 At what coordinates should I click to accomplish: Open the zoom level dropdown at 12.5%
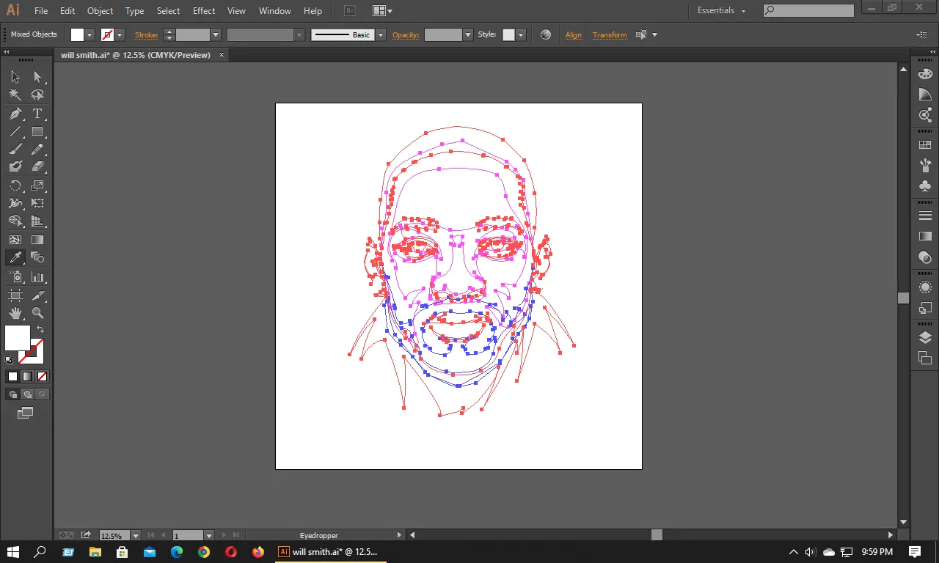pyautogui.click(x=136, y=536)
